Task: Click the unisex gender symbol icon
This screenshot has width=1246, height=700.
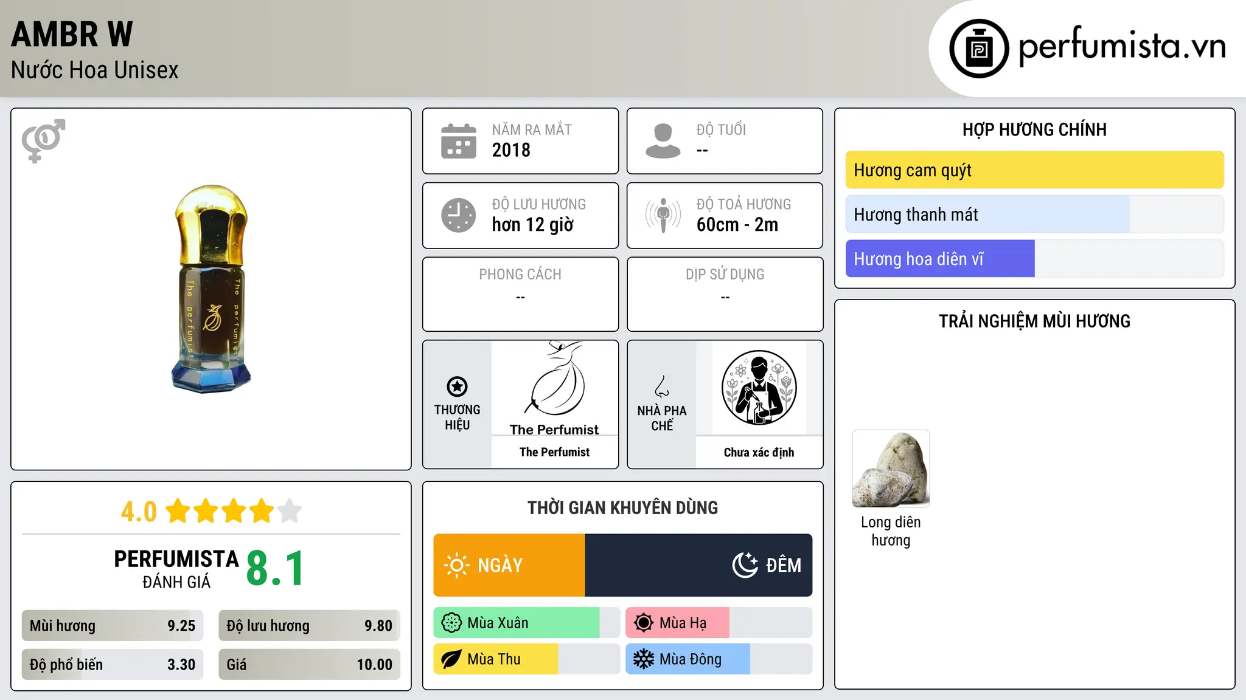Action: pos(43,140)
